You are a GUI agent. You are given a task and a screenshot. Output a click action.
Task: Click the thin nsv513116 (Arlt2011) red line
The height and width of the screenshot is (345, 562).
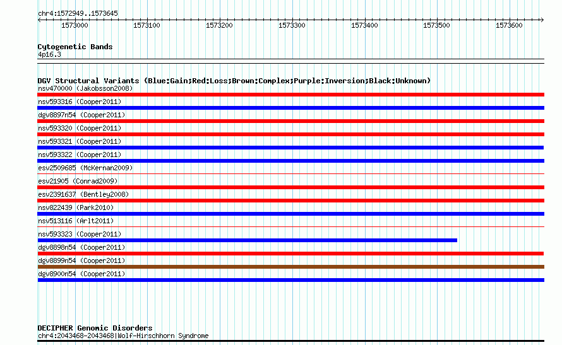click(x=290, y=227)
